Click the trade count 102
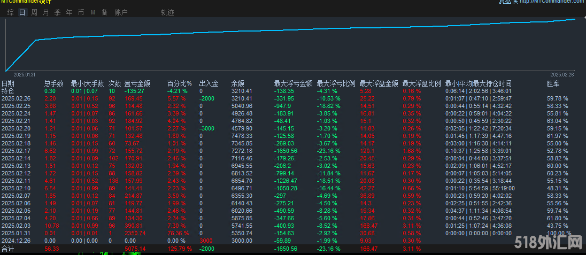Screen dimensions: 586x255 [113, 158]
